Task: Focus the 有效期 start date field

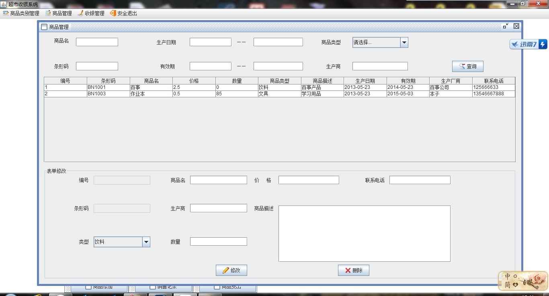Action: (211, 66)
